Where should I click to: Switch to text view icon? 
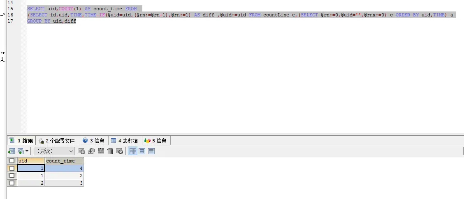click(x=151, y=151)
